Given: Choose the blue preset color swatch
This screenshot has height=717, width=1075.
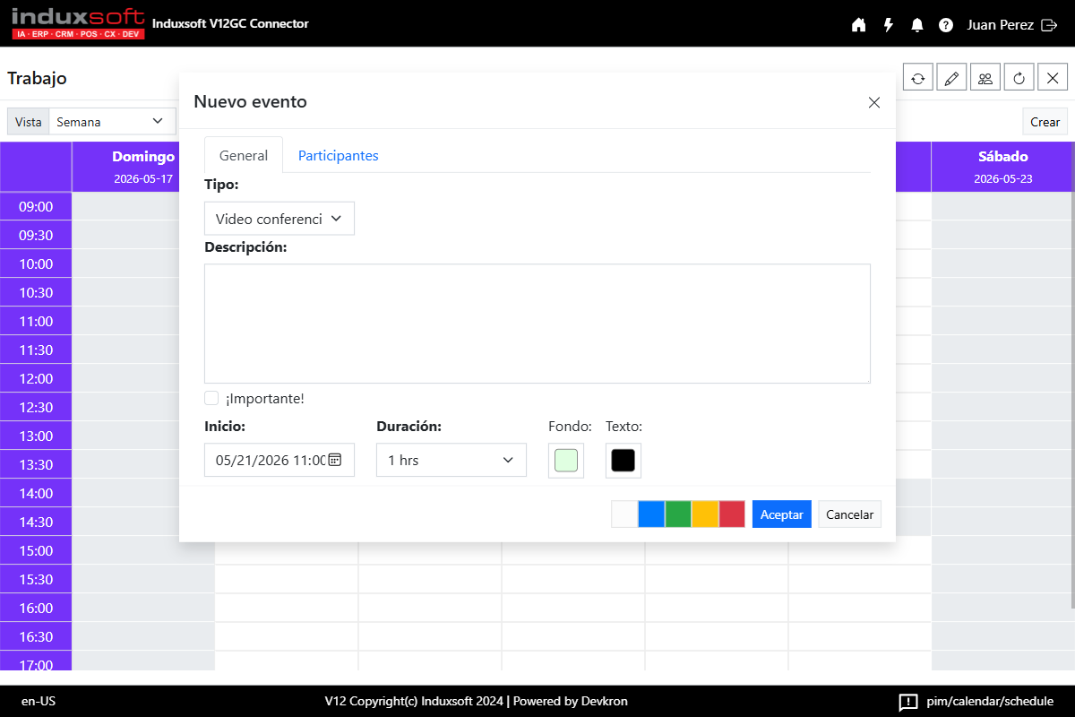Looking at the screenshot, I should click(651, 514).
